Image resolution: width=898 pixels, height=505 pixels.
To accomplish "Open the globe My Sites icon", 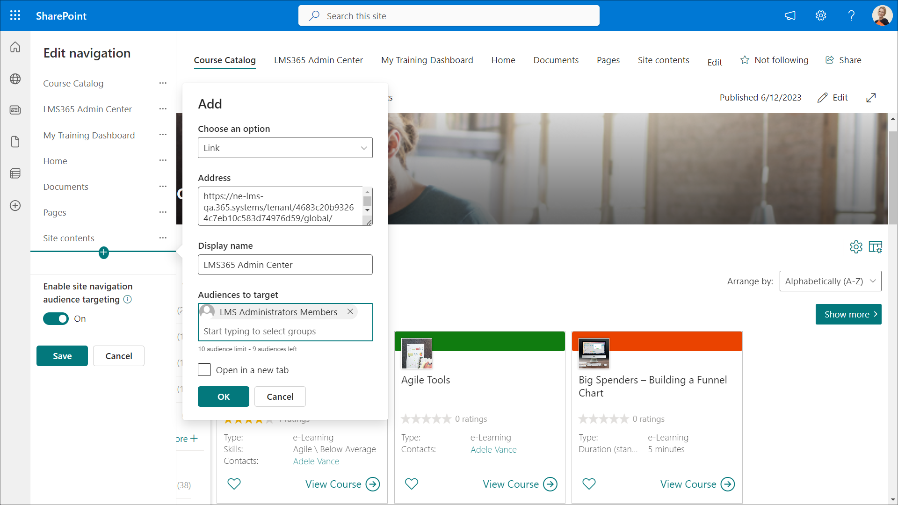I will coord(15,79).
